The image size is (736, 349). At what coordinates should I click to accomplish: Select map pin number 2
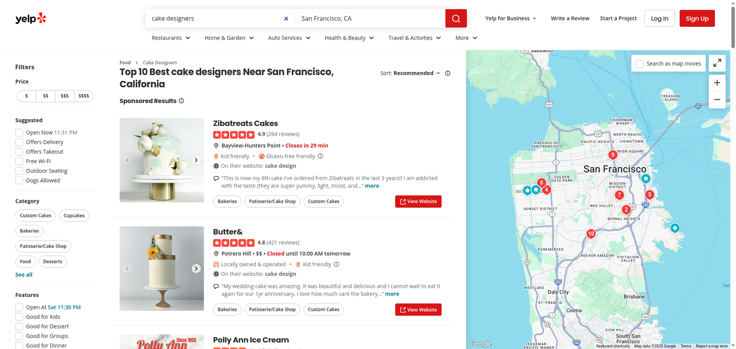point(626,210)
